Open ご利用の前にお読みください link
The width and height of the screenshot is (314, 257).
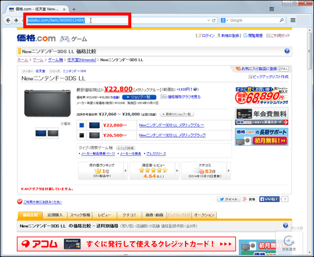coord(43,202)
